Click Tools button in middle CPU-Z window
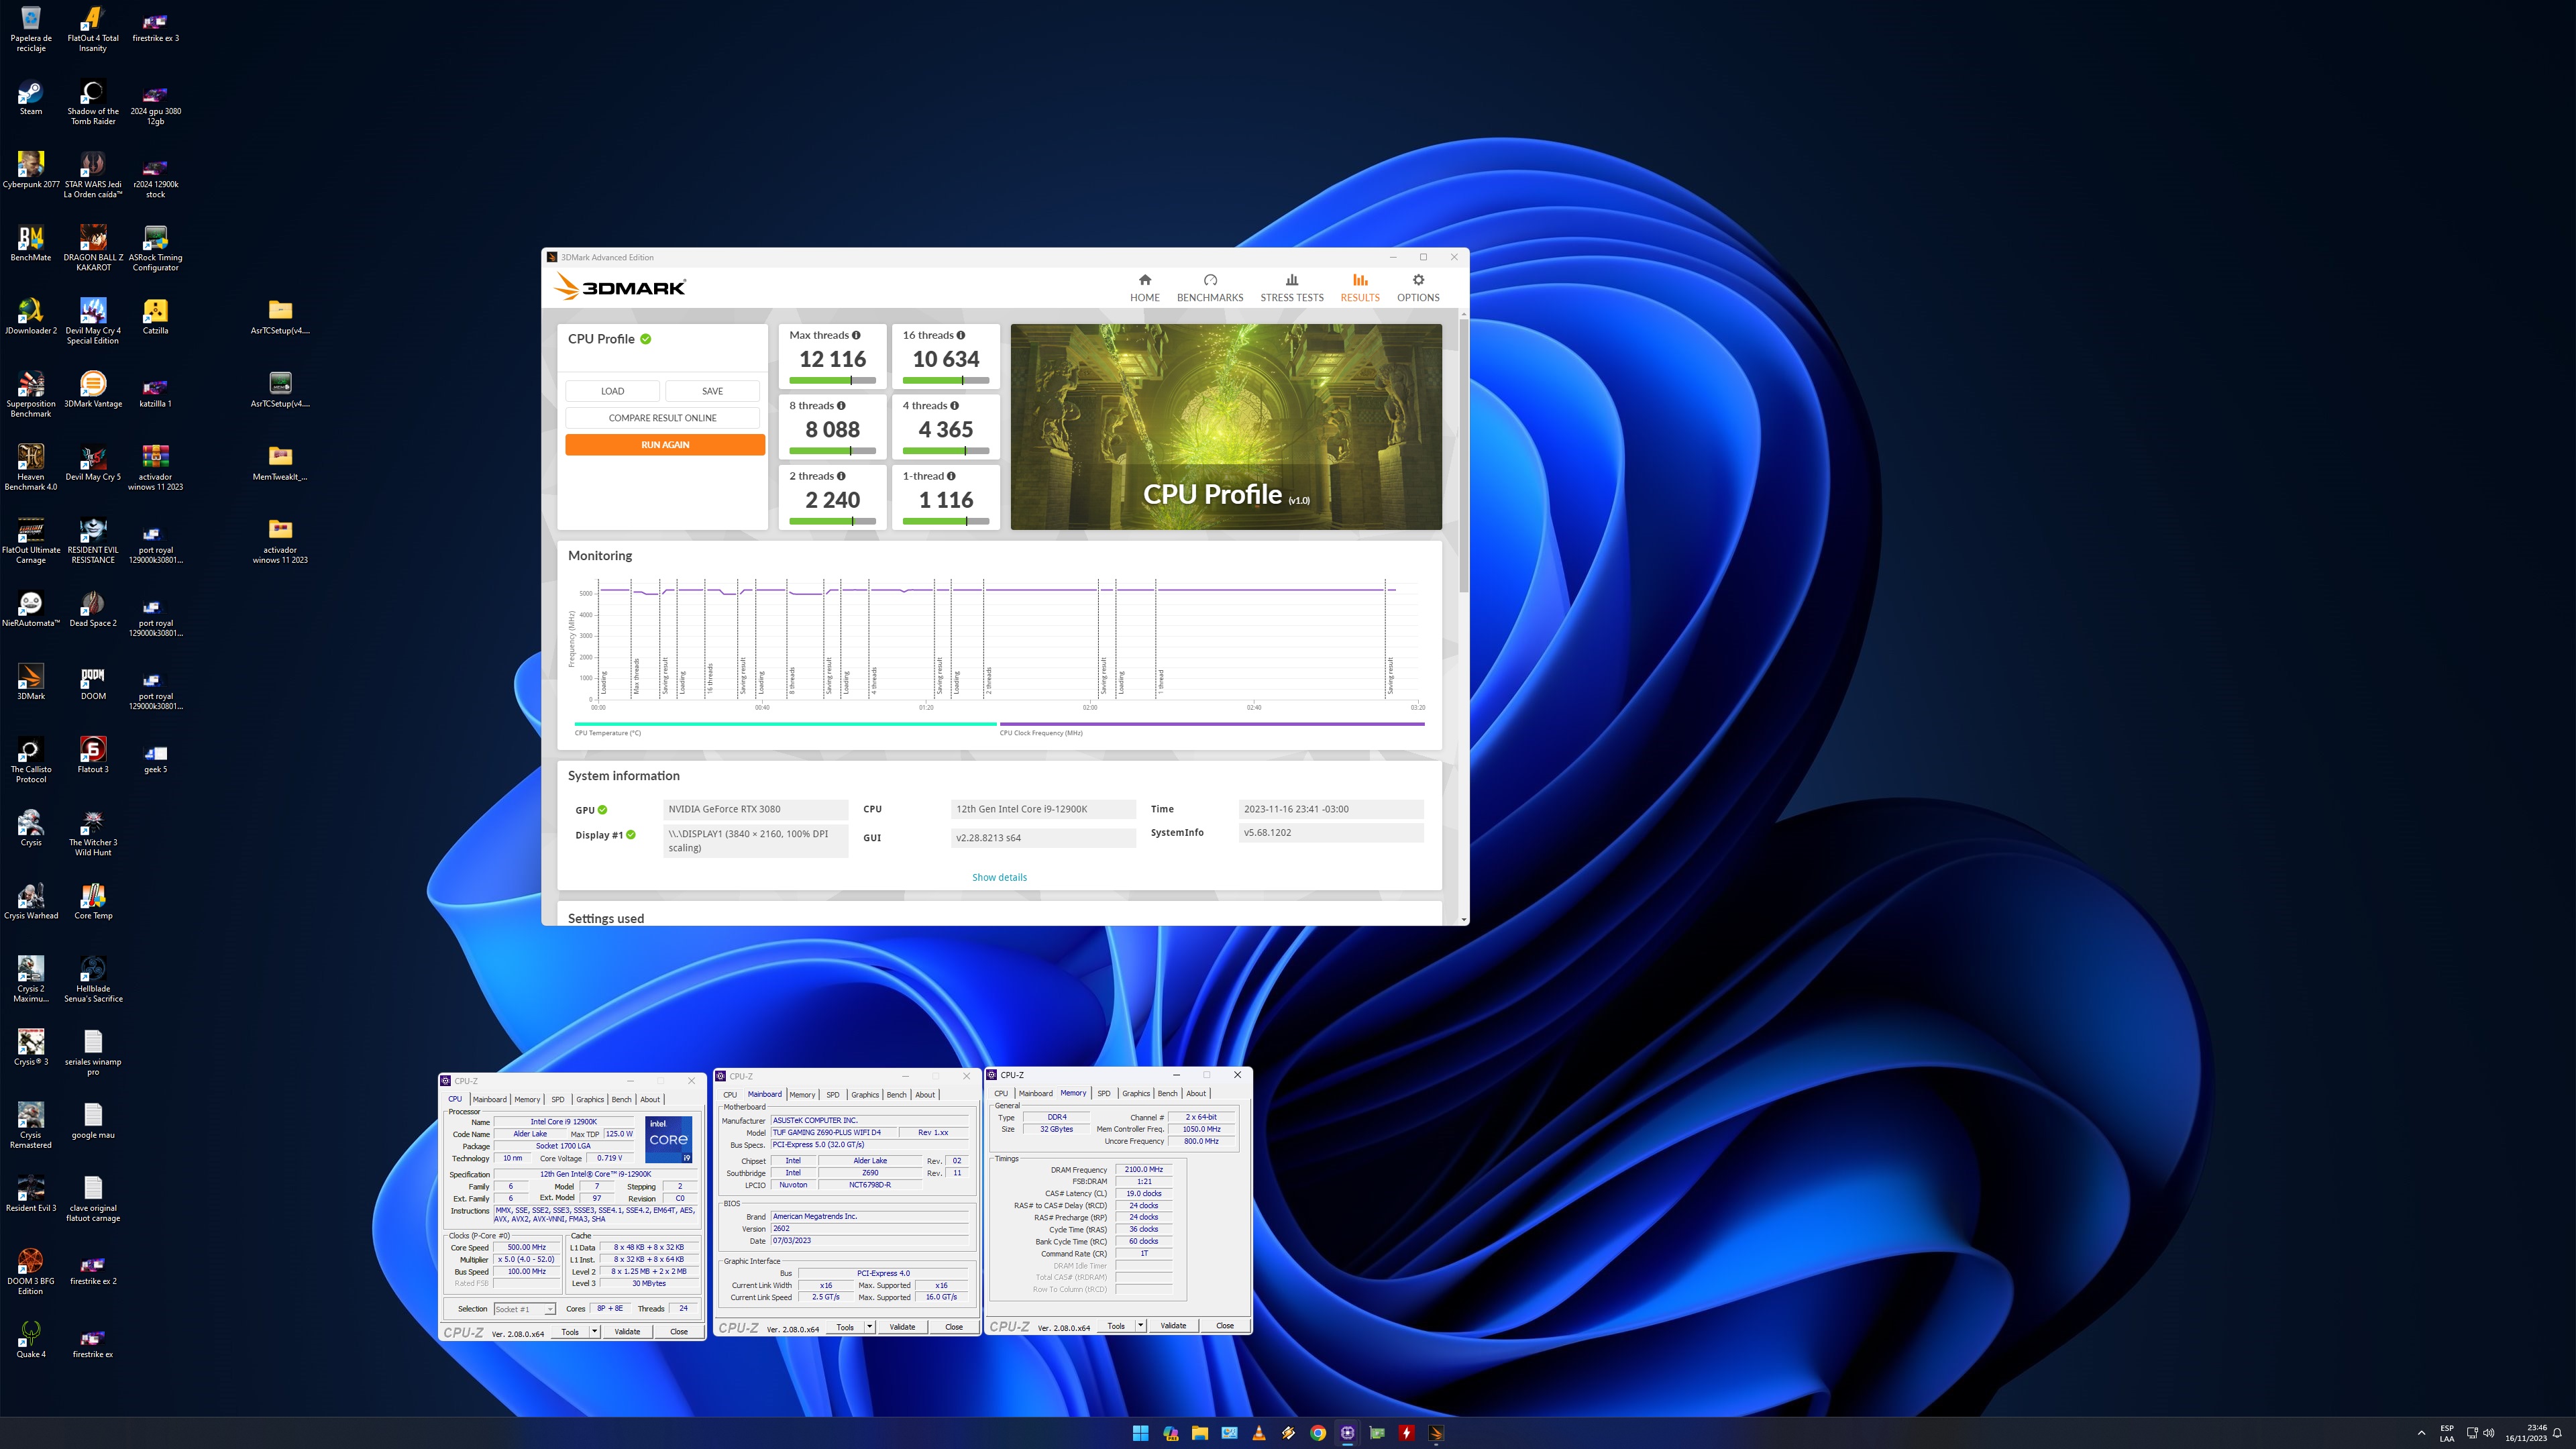 point(845,1327)
